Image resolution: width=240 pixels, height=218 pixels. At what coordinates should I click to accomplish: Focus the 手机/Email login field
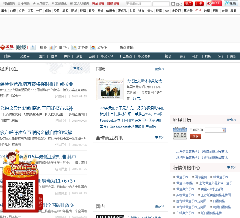138,4
